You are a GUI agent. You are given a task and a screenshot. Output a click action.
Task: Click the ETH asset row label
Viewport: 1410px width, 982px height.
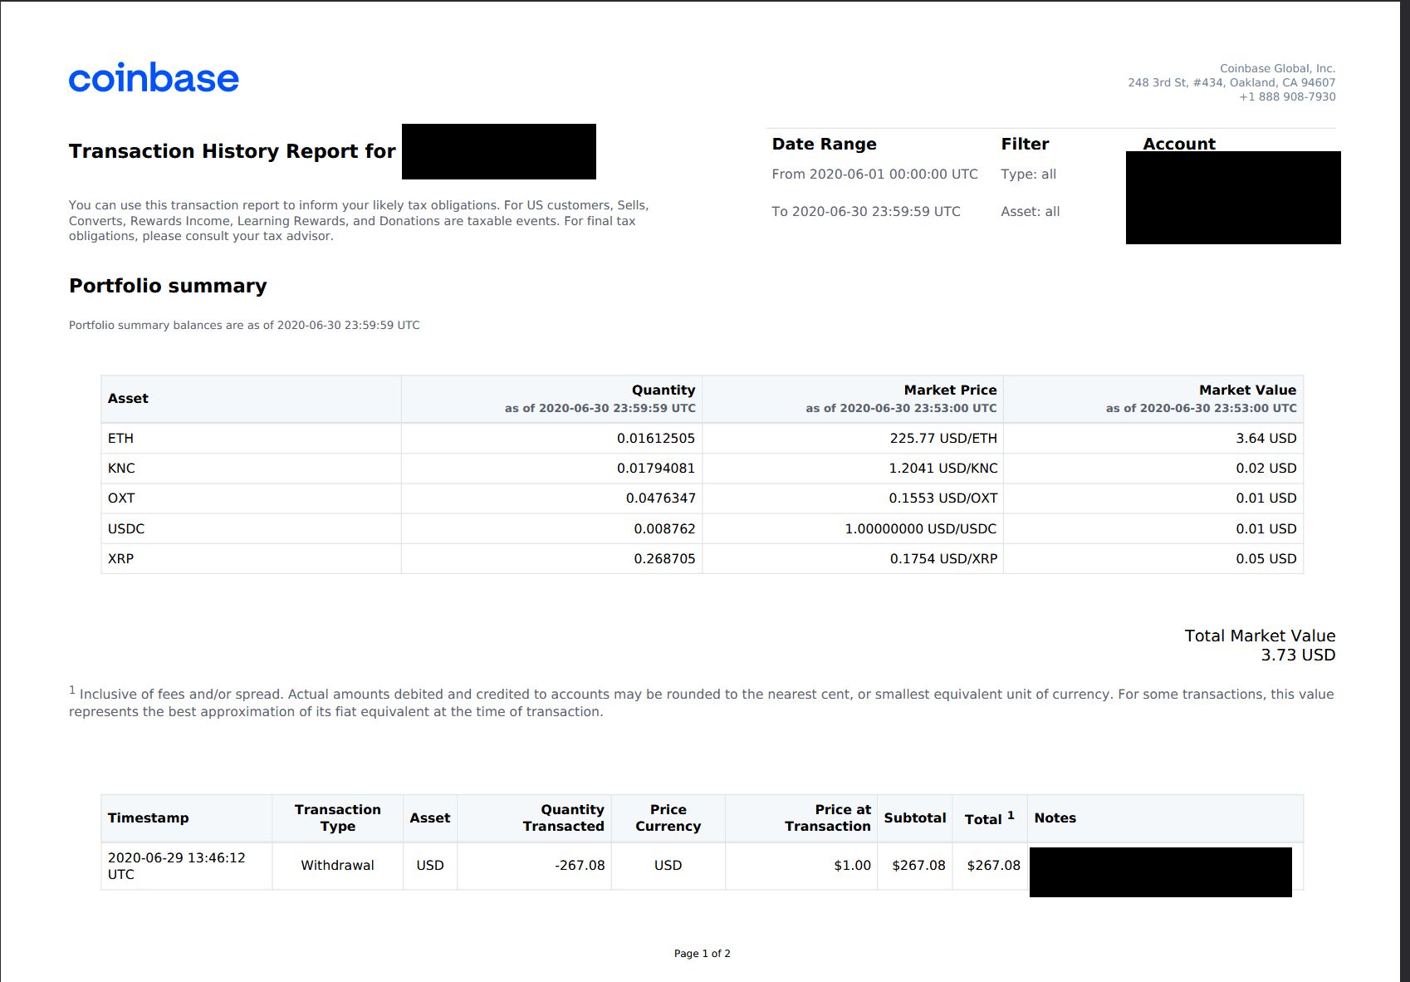(x=120, y=439)
